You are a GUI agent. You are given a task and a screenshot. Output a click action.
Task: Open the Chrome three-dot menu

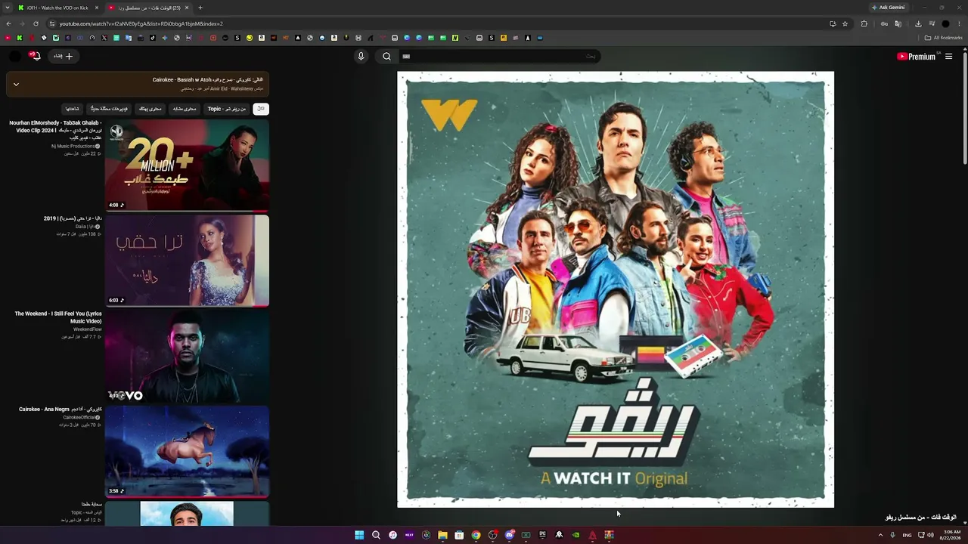tap(959, 23)
